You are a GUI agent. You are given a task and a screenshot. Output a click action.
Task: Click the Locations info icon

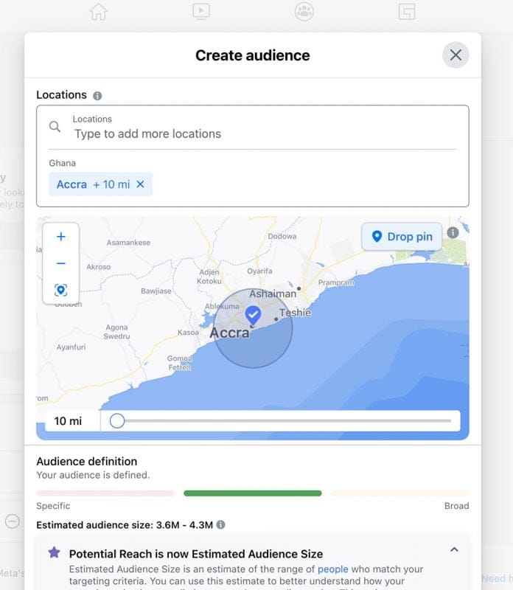point(97,96)
